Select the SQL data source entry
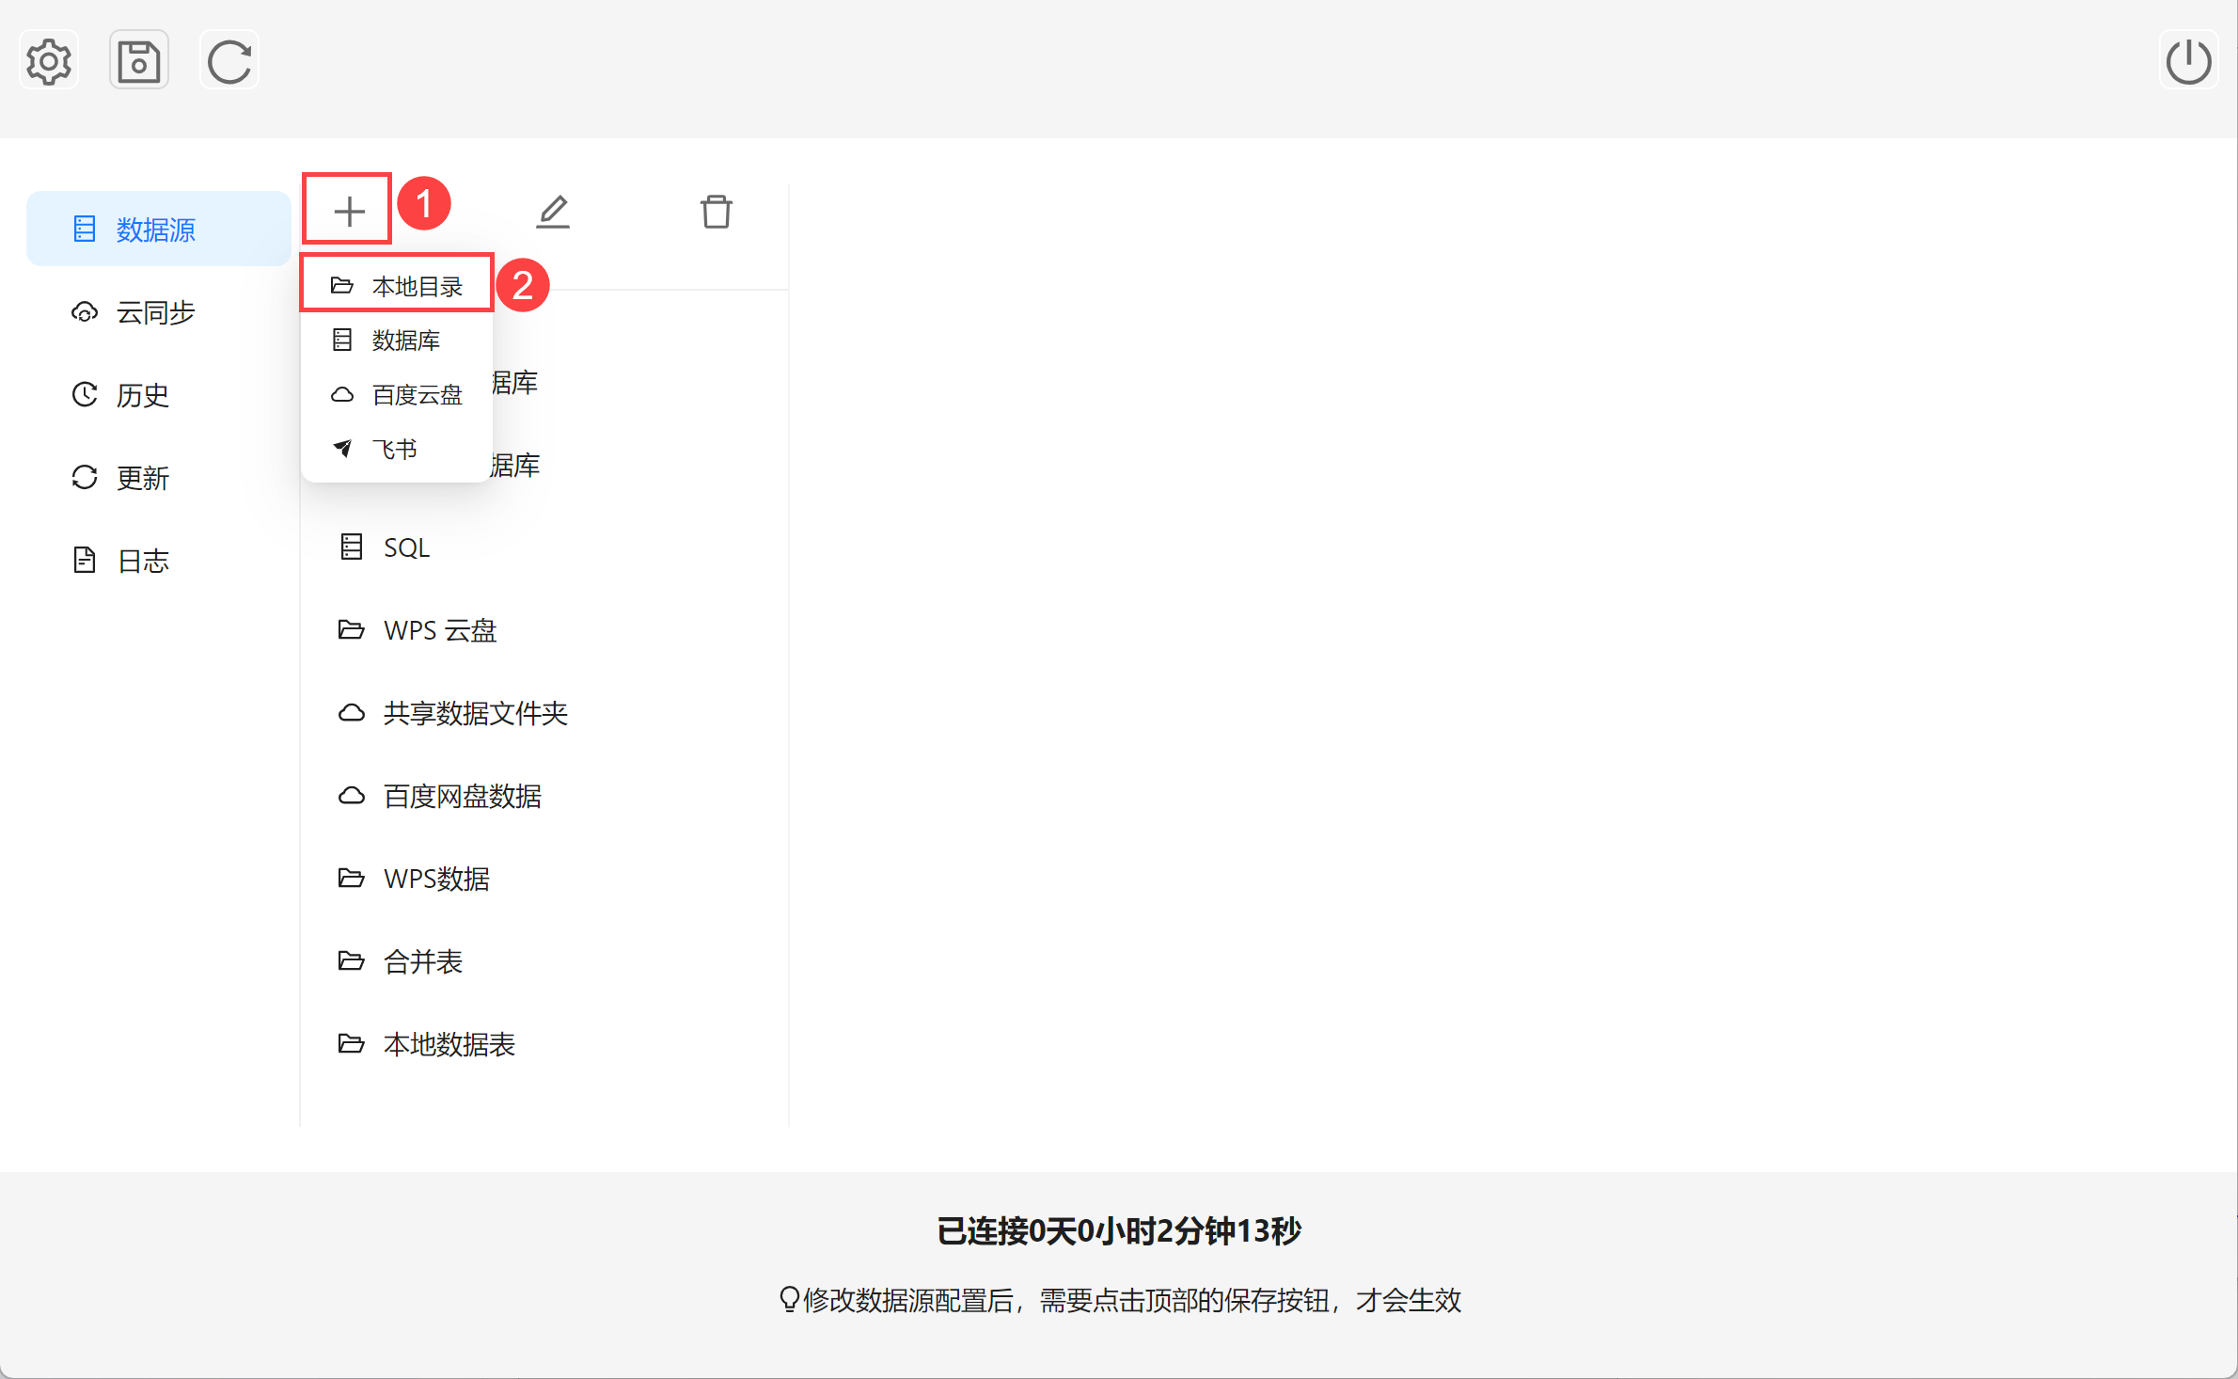The height and width of the screenshot is (1379, 2238). pyautogui.click(x=406, y=547)
